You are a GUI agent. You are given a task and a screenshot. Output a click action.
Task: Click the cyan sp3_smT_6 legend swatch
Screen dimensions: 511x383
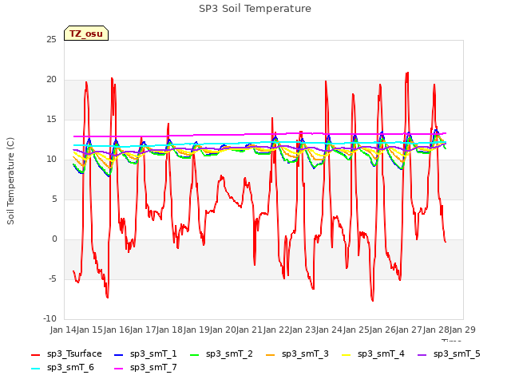35,369
